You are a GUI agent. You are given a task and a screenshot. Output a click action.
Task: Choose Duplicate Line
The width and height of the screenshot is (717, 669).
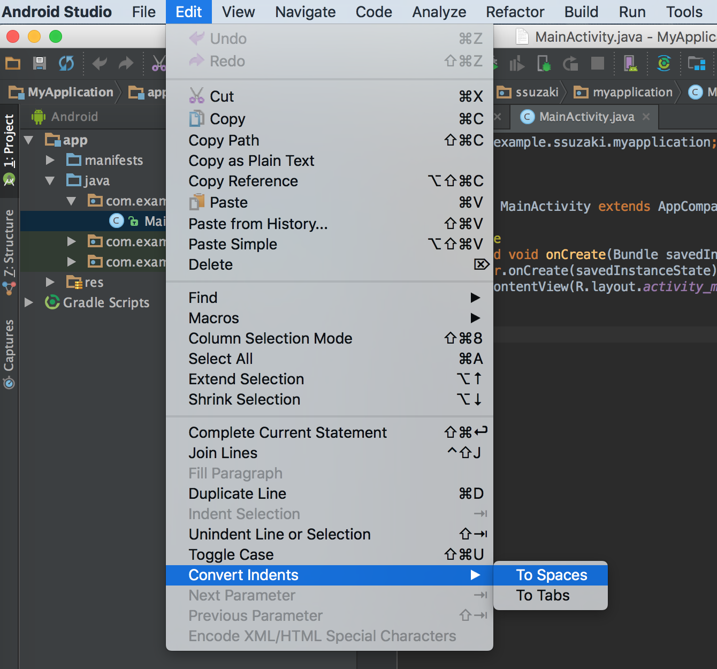pos(329,493)
